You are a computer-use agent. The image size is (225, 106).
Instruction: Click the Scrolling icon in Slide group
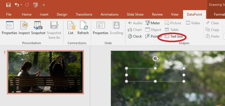click(x=116, y=25)
